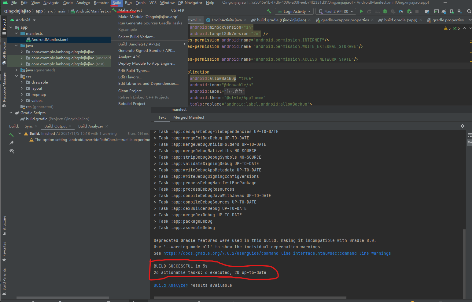Collapse the manifests folder
Image resolution: width=472 pixels, height=302 pixels.
pos(17,34)
